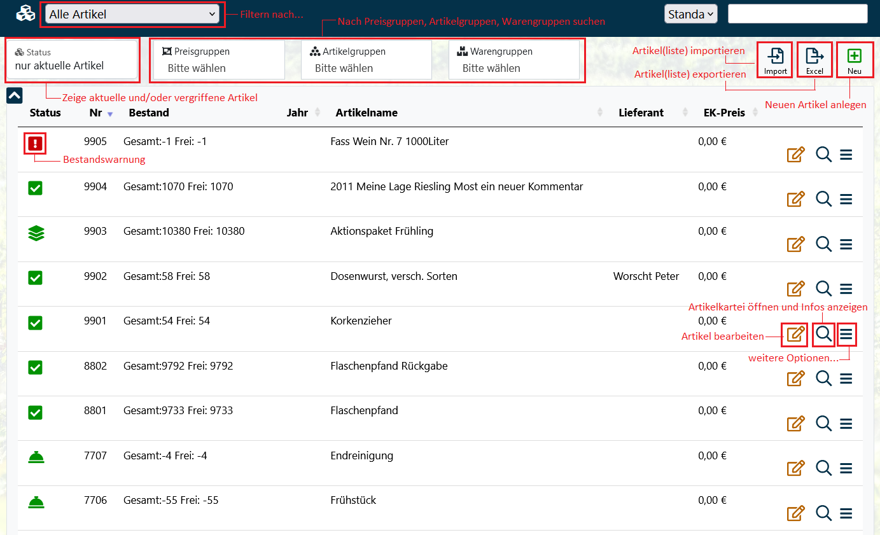Export article list via Excel icon
The image size is (880, 535).
(814, 60)
